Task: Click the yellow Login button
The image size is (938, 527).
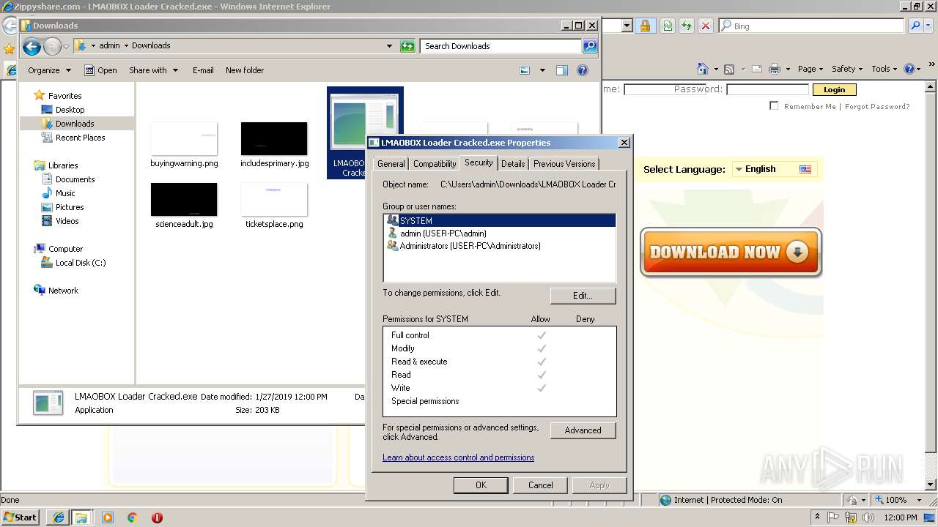Action: 834,89
